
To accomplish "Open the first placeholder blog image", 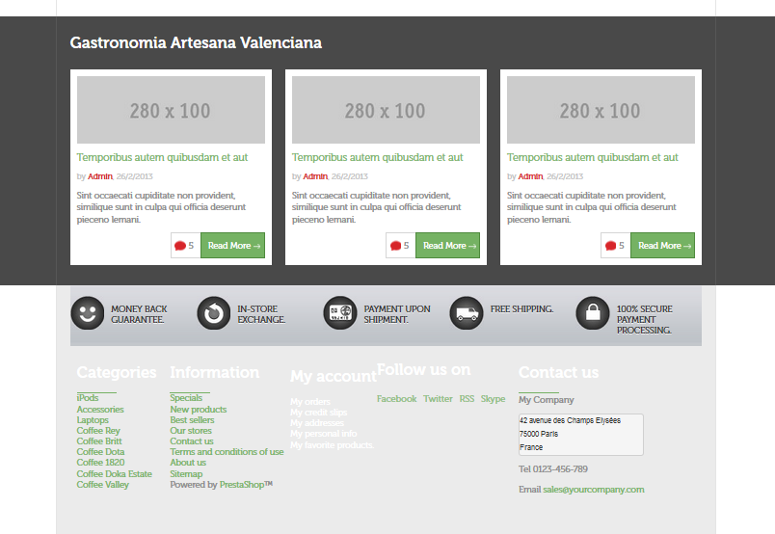I will point(171,111).
